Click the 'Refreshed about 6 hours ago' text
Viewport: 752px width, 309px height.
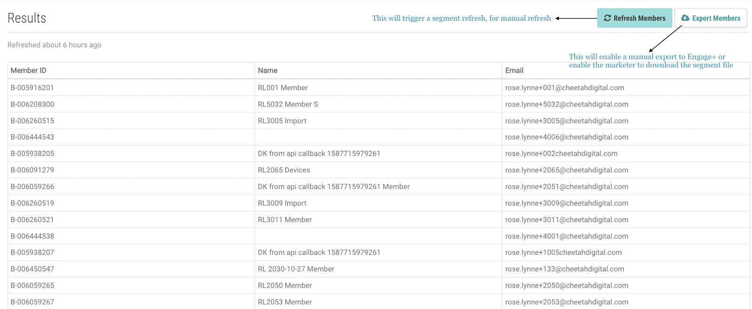[x=54, y=45]
